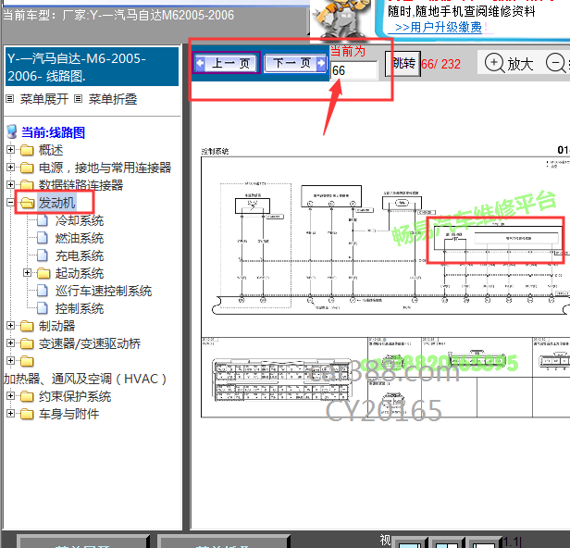The height and width of the screenshot is (548, 570).
Task: Click the 制动器 folder icon
Action: 27,326
